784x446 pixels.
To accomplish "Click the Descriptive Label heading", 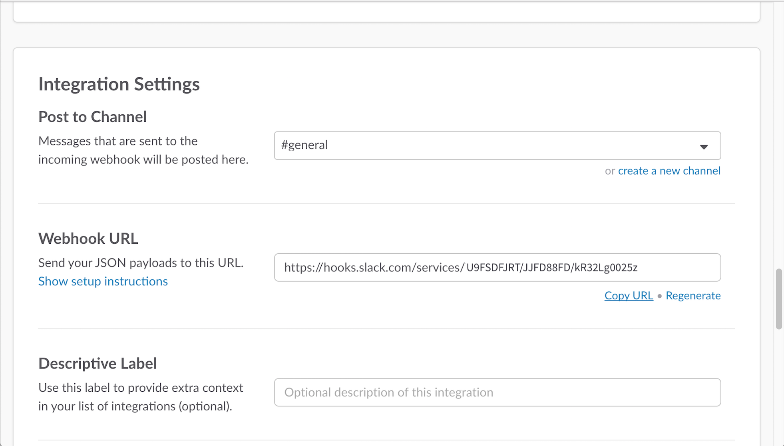I will (98, 364).
